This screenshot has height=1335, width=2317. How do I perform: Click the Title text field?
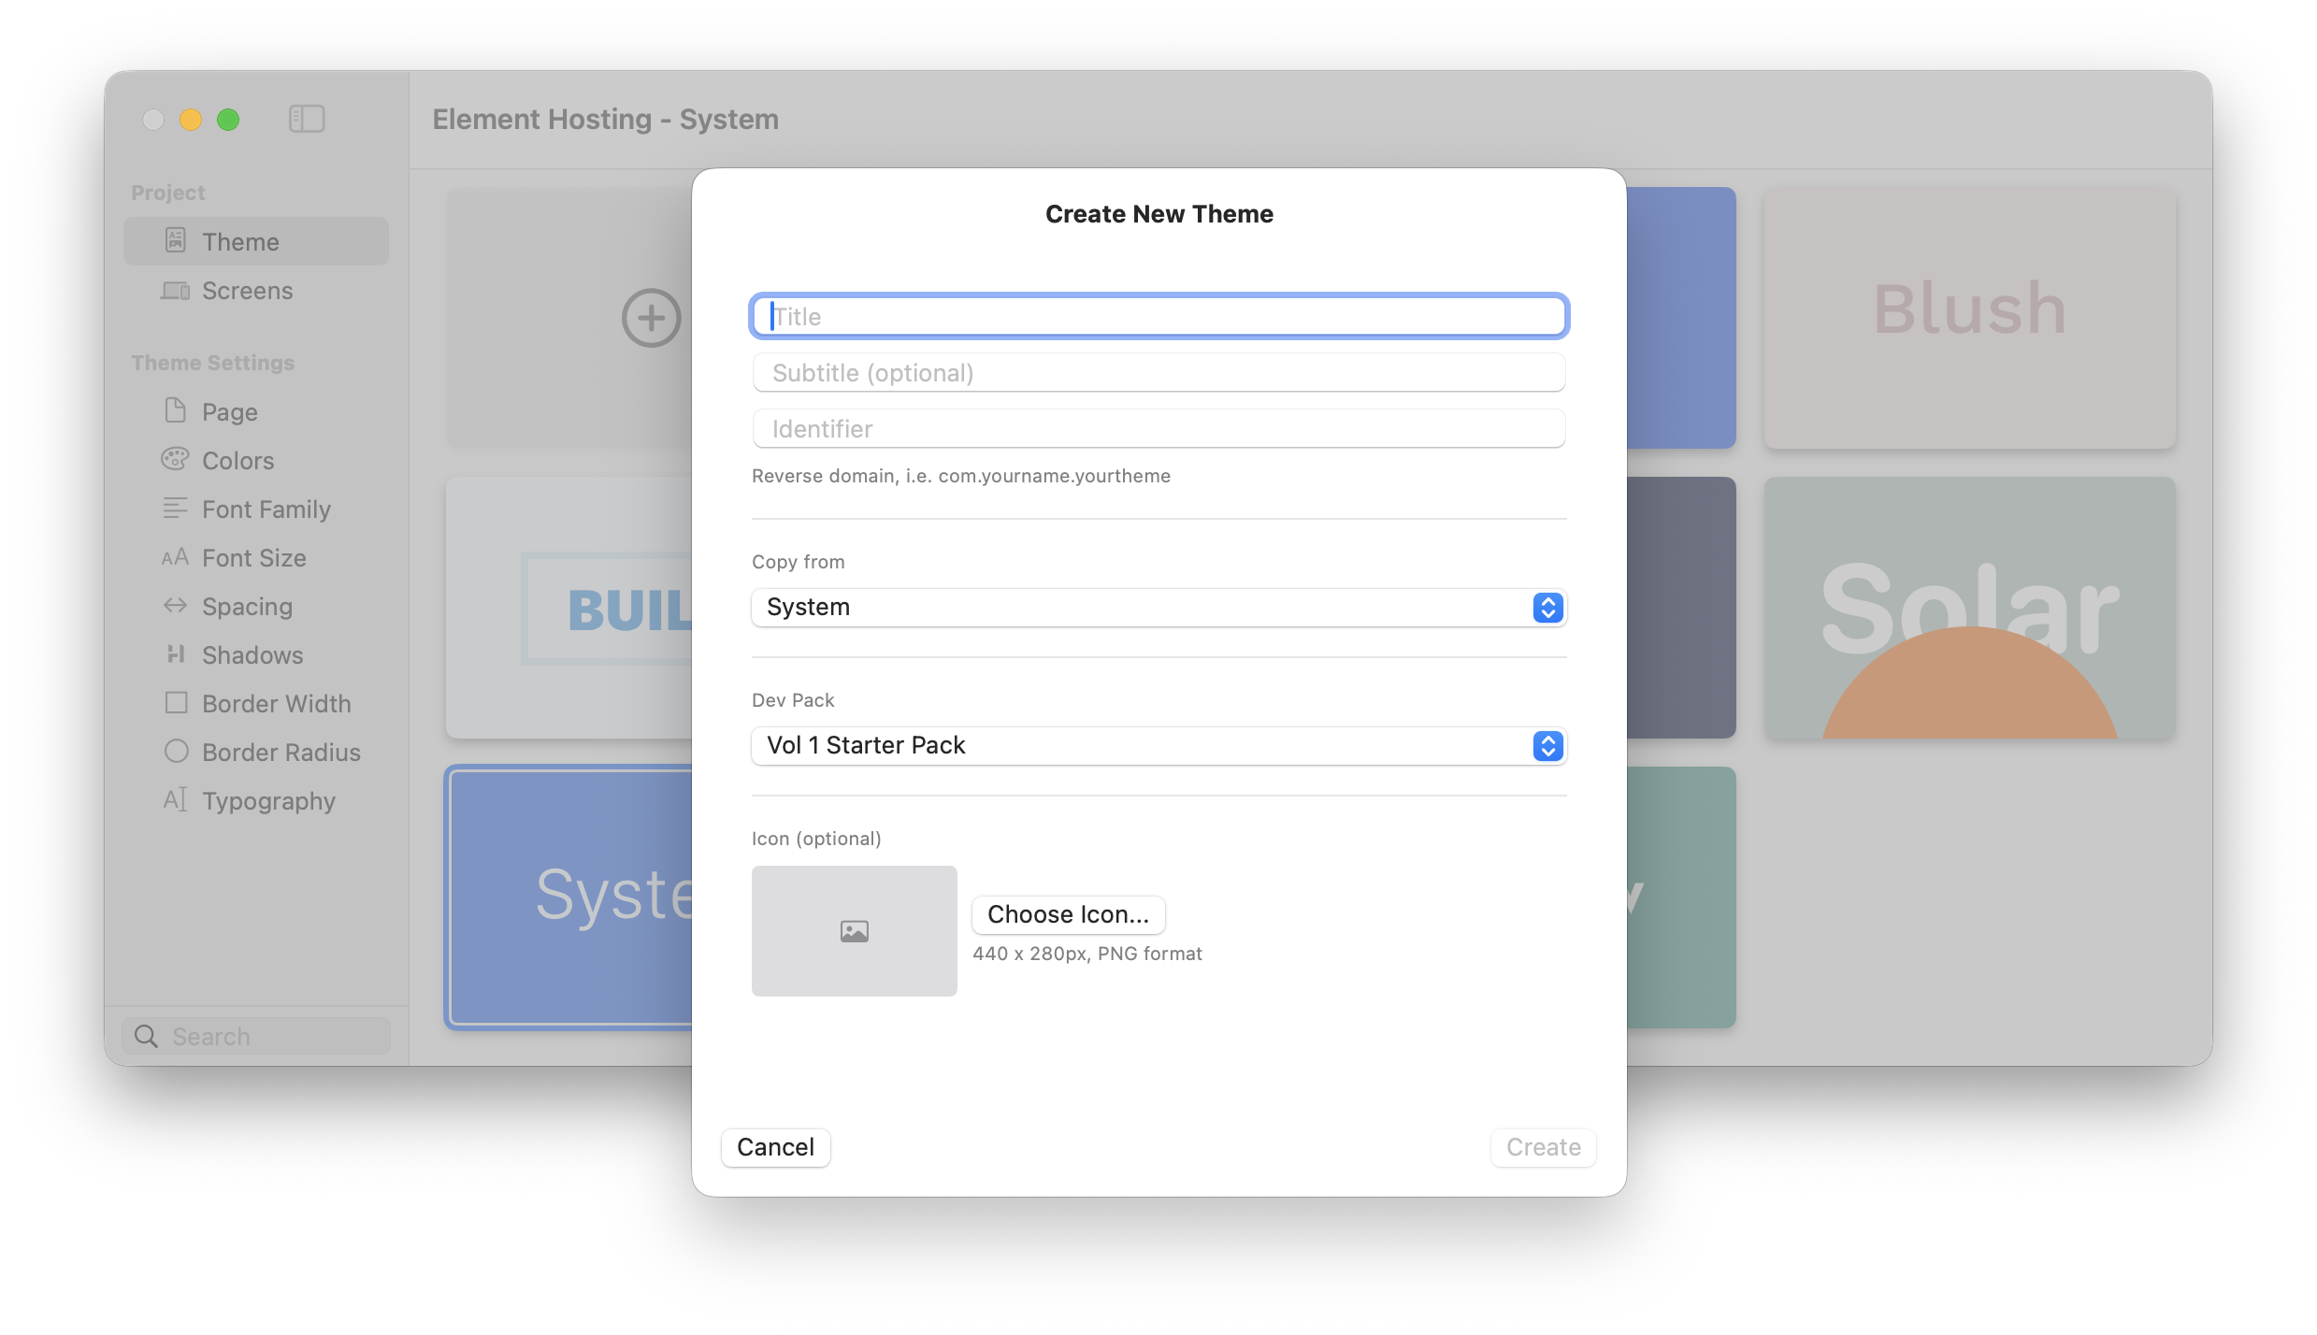tap(1158, 317)
